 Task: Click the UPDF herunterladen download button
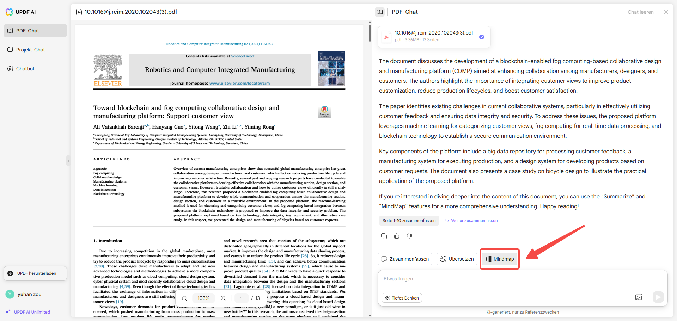coord(35,273)
